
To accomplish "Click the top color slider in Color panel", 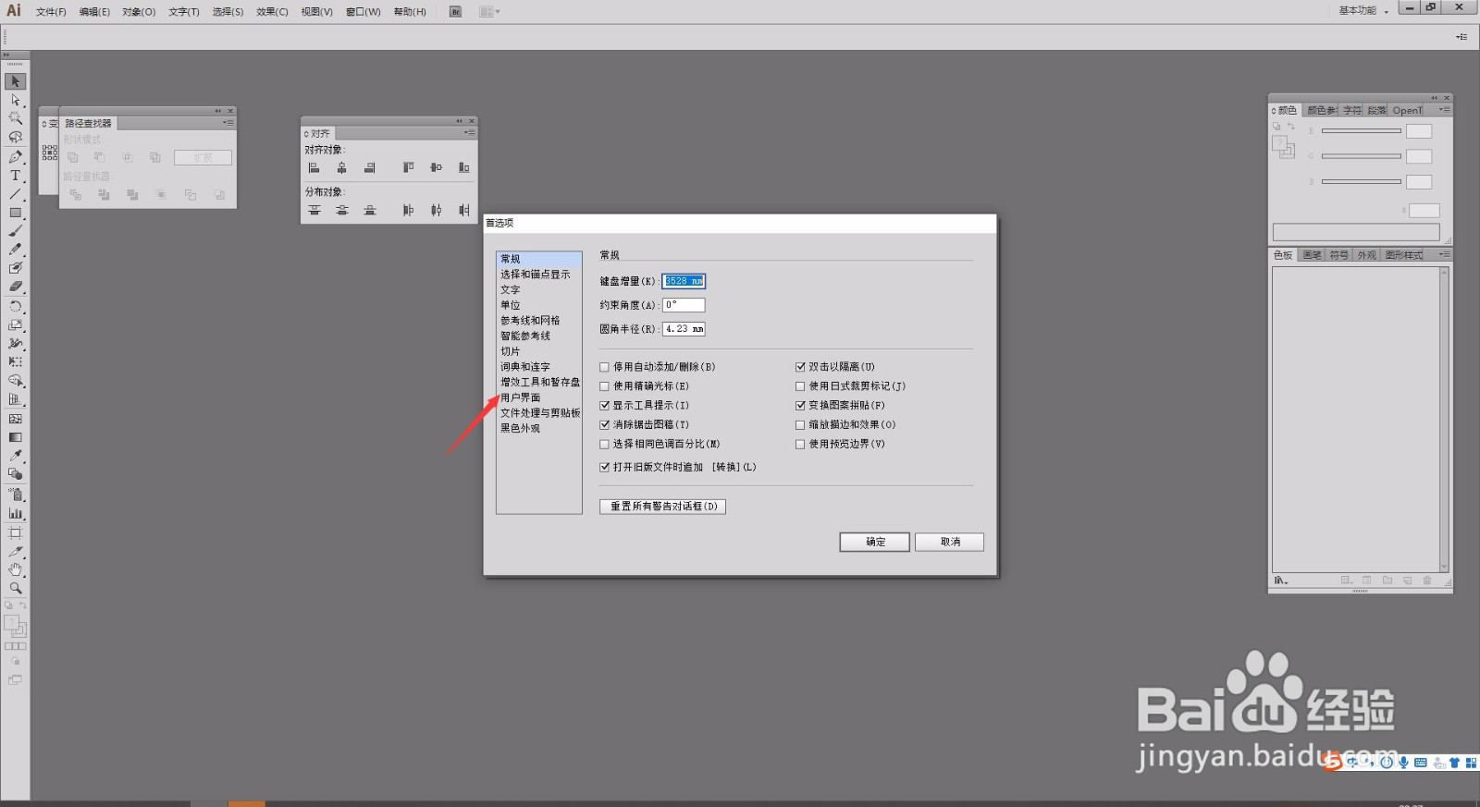I will tap(1362, 131).
